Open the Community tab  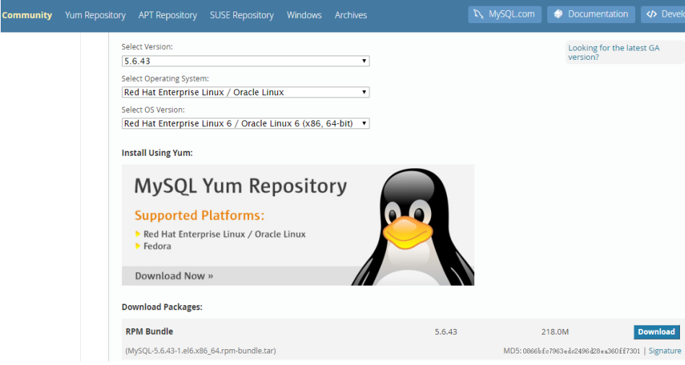tap(27, 15)
